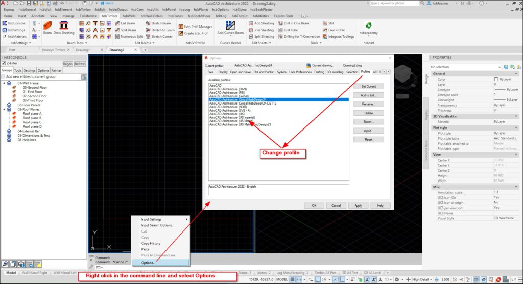Toggle Add new entities to current group checkbox
This screenshot has width=523, height=284.
point(4,76)
